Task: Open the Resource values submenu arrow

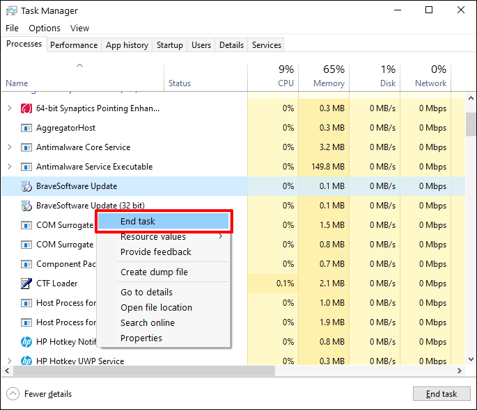Action: 221,236
